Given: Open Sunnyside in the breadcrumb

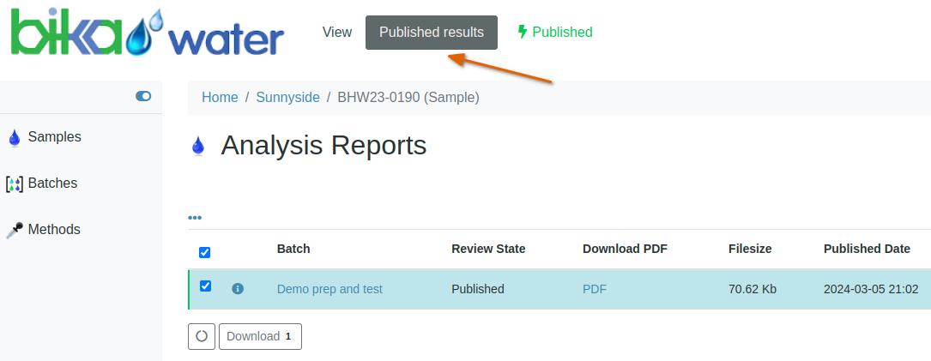Looking at the screenshot, I should tap(287, 98).
